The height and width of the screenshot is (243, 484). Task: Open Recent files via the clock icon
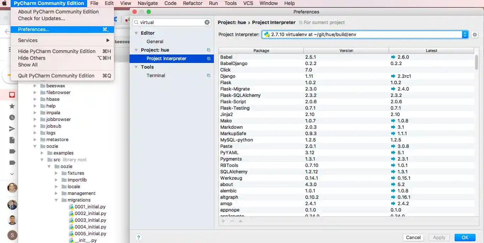point(12,117)
